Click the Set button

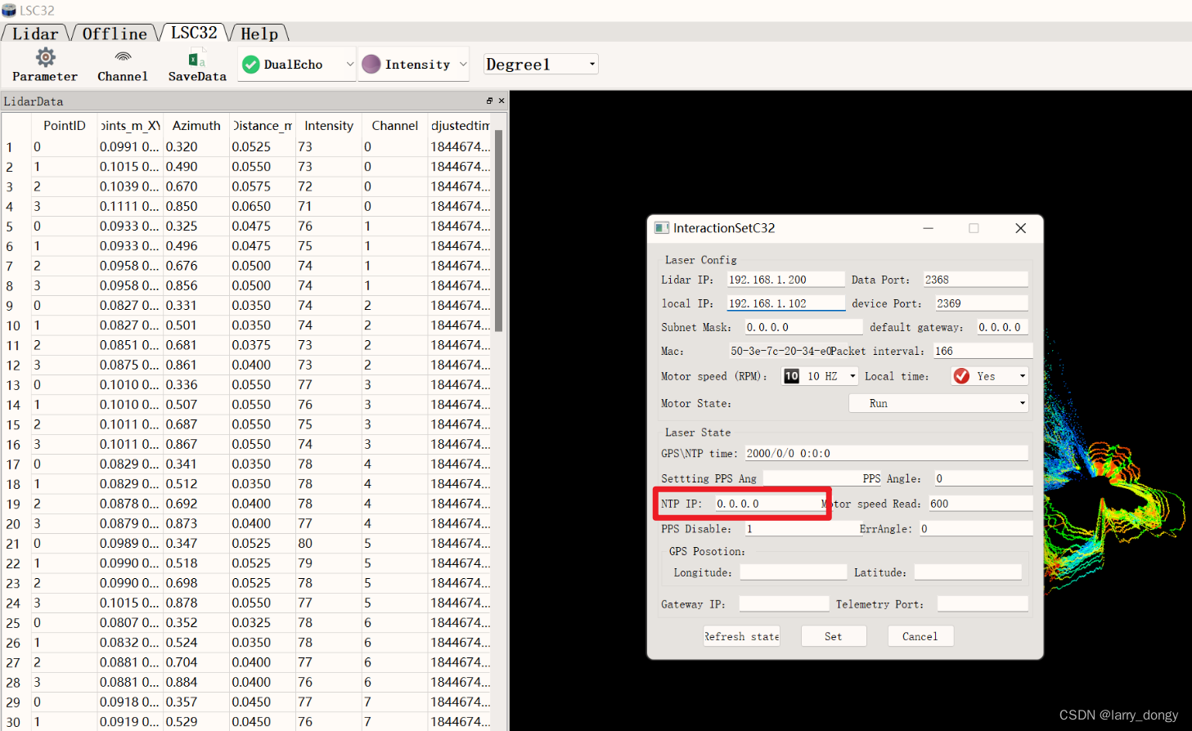click(x=833, y=636)
